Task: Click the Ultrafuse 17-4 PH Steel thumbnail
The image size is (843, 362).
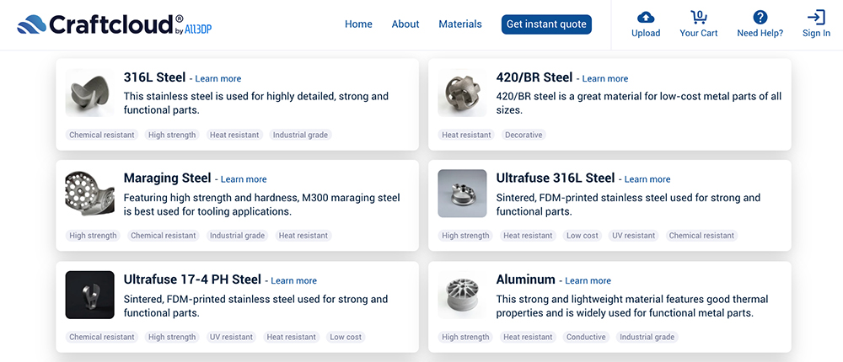Action: (90, 295)
